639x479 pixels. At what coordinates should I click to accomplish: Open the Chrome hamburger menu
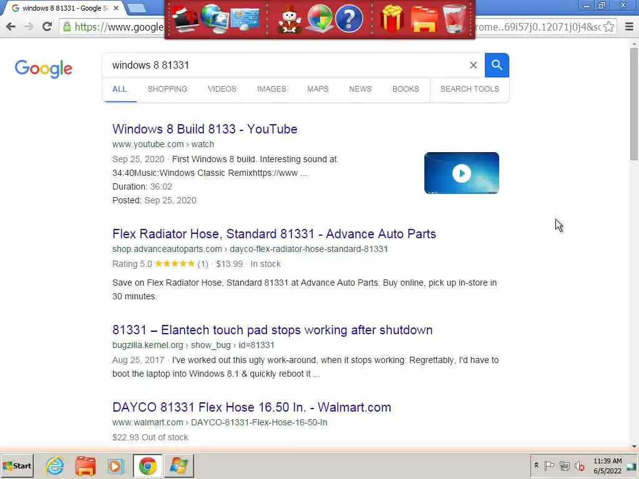(629, 27)
